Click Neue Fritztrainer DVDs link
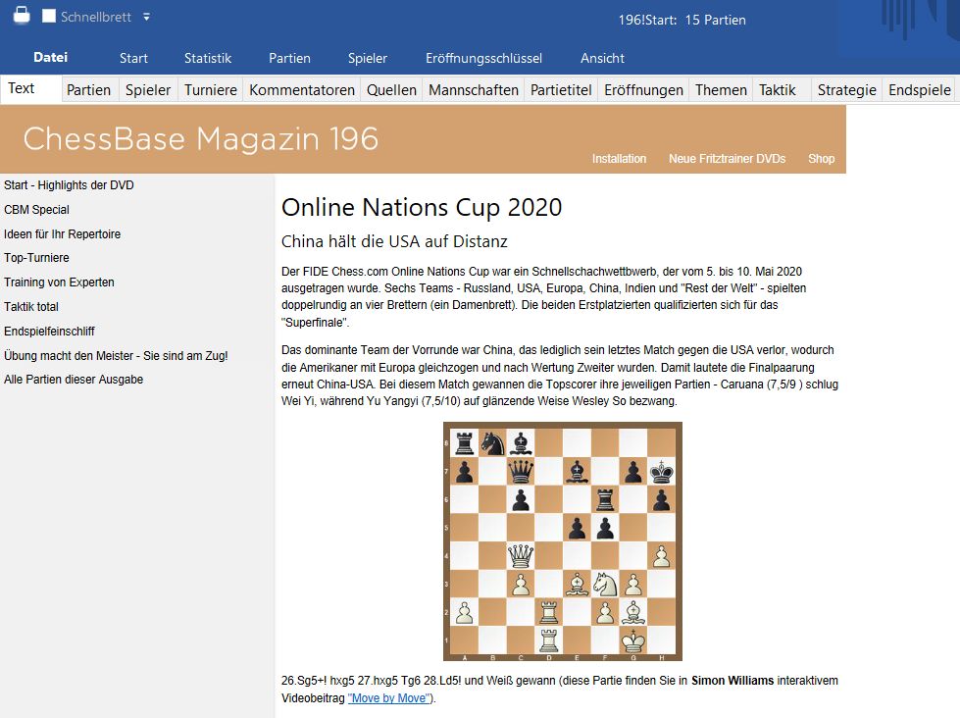This screenshot has width=960, height=718. pos(727,158)
